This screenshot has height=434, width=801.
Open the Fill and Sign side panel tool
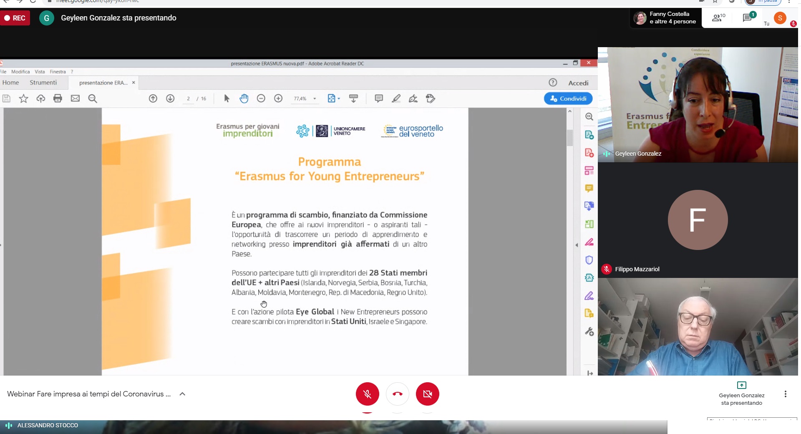click(589, 296)
